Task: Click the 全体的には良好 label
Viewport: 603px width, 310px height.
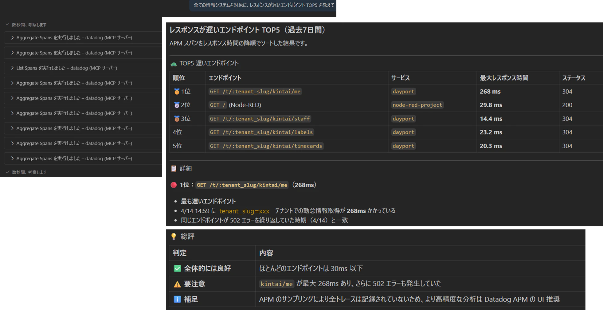Action: pyautogui.click(x=207, y=269)
